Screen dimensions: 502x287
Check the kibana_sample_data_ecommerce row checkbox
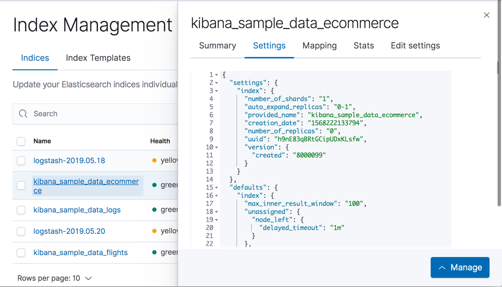[x=21, y=185]
